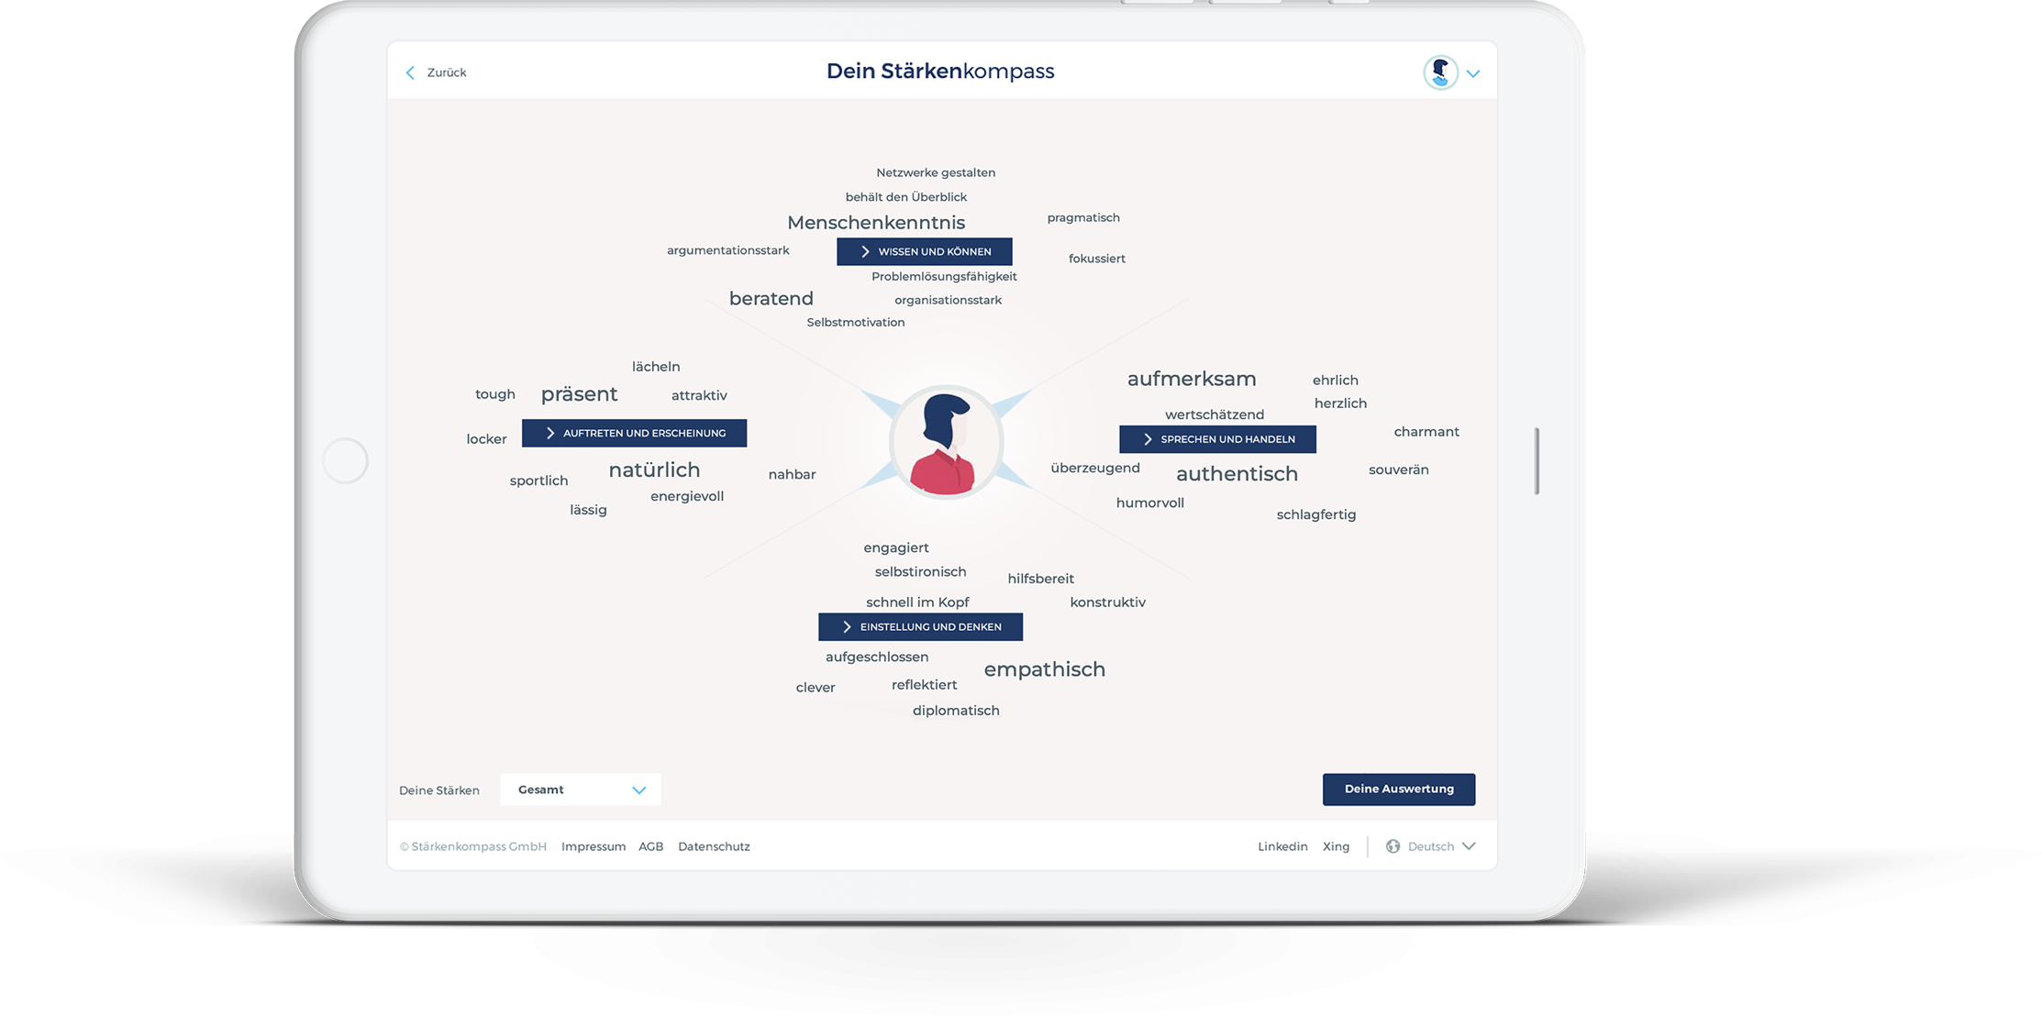Click the arrow in Sprechen und Handeln
This screenshot has width=2042, height=1016.
point(1148,439)
